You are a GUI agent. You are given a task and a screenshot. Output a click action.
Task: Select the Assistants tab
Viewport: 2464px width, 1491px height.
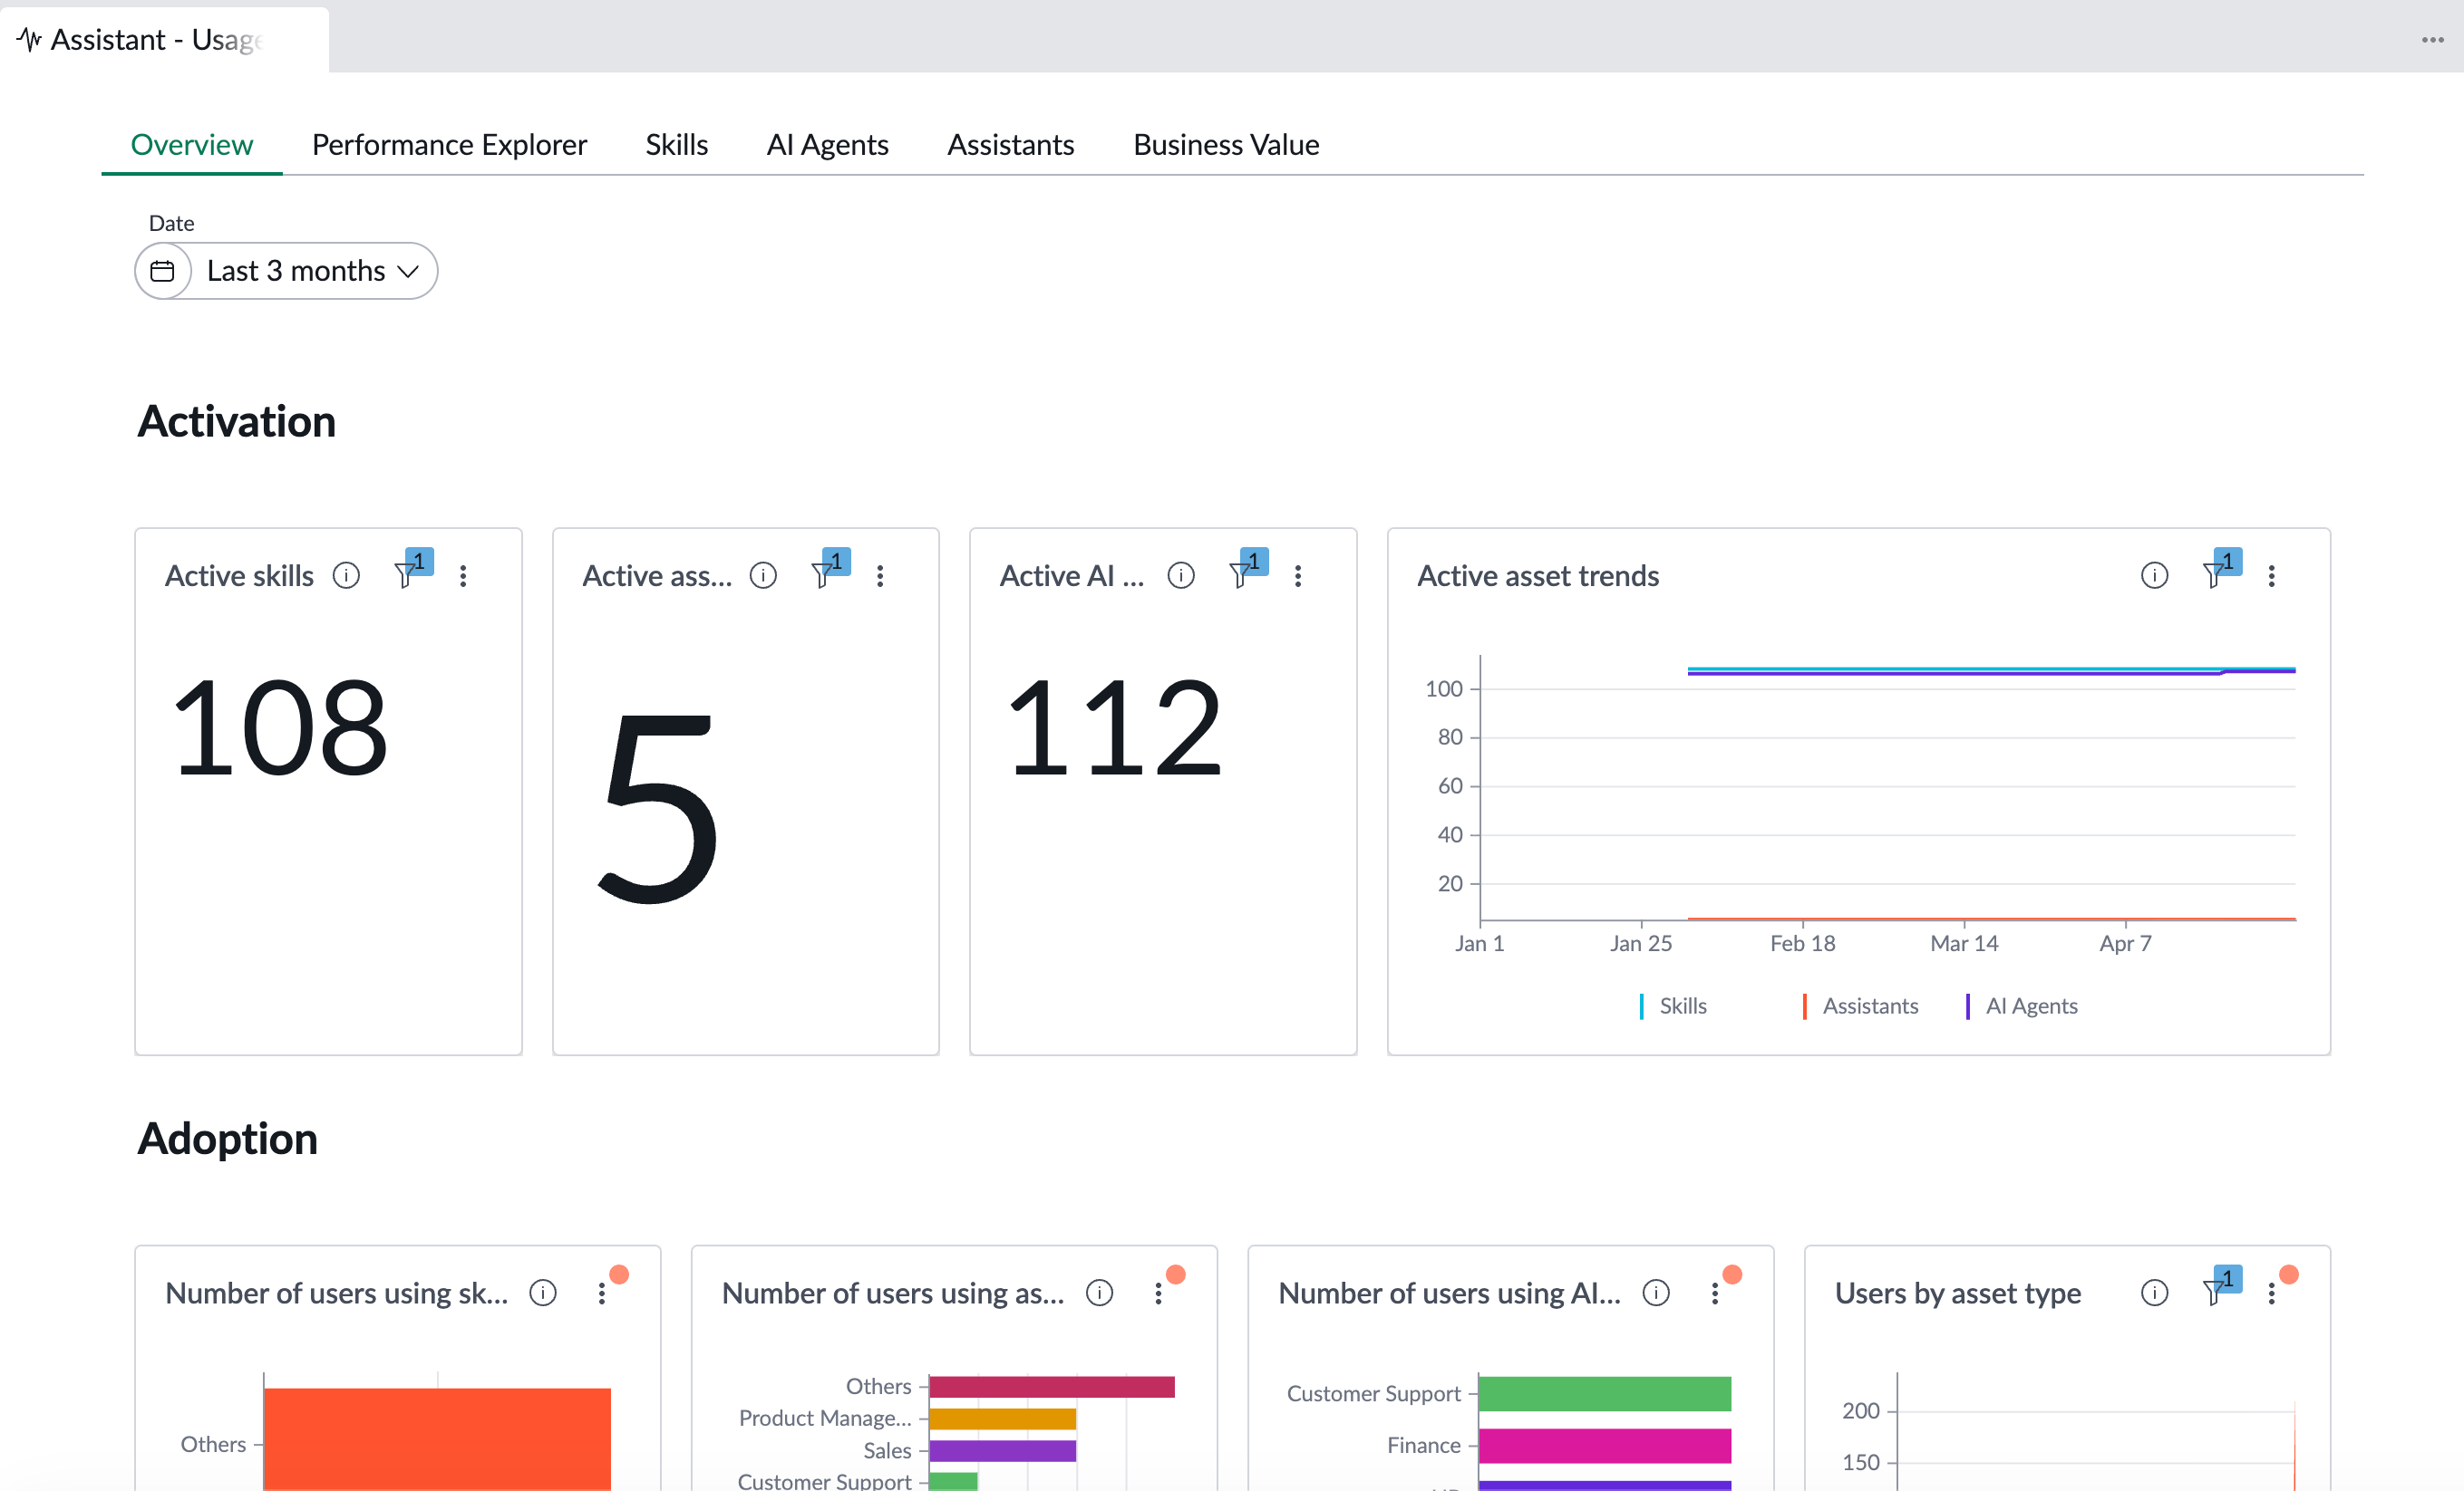tap(1010, 145)
